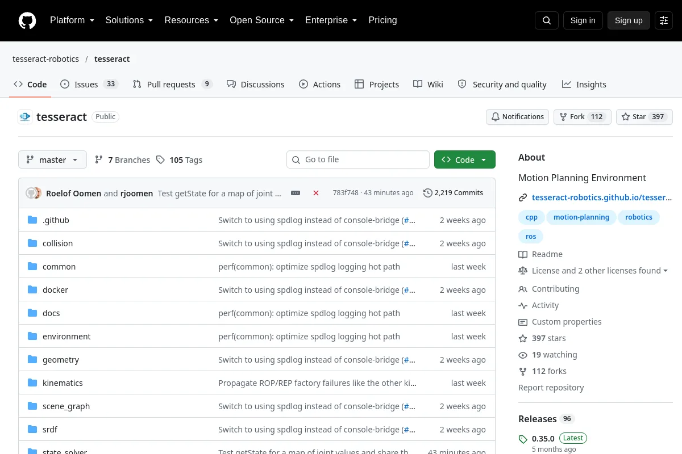Click the ros topic tag
682x454 pixels.
click(531, 237)
